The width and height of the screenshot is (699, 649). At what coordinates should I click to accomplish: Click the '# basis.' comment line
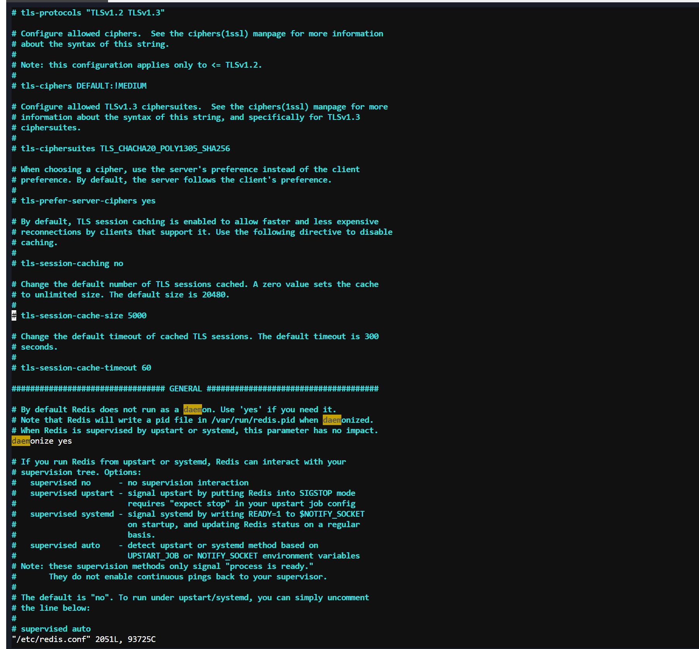tap(84, 535)
